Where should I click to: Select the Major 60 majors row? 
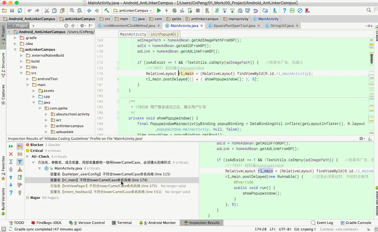point(112,198)
